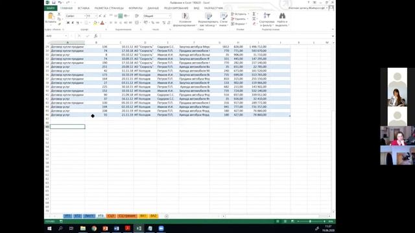Image resolution: width=415 pixels, height=233 pixels.
Task: Open the Cell Styles gallery icon
Action: click(x=224, y=16)
